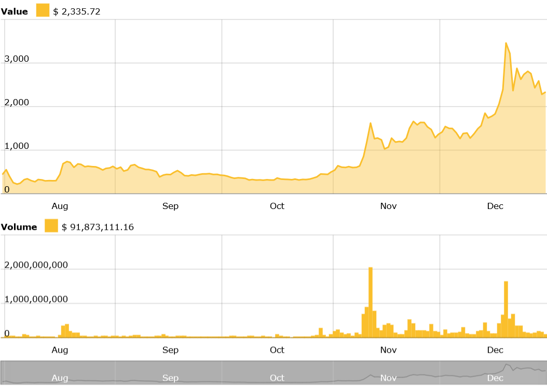Click the Oct label under the volume chart
Screen dimensions: 547x389
click(277, 350)
